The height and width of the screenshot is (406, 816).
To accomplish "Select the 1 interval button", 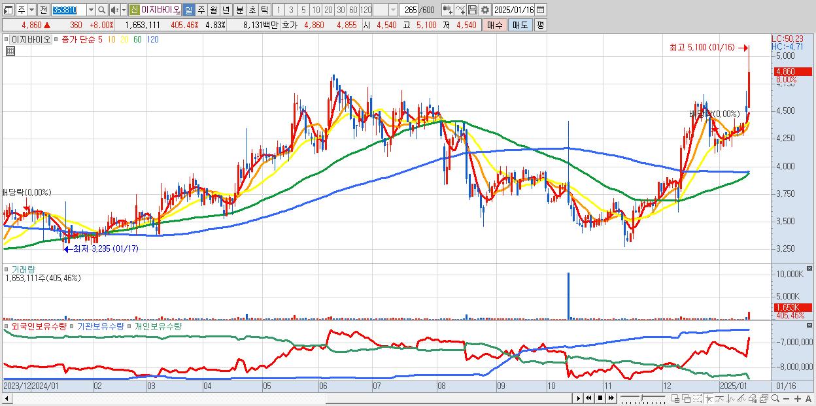I will 279,10.
